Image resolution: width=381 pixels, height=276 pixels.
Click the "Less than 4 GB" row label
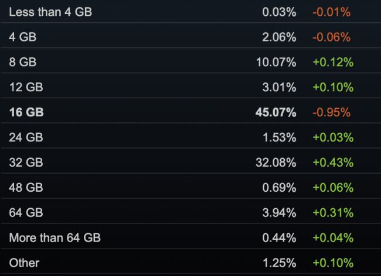pyautogui.click(x=50, y=12)
